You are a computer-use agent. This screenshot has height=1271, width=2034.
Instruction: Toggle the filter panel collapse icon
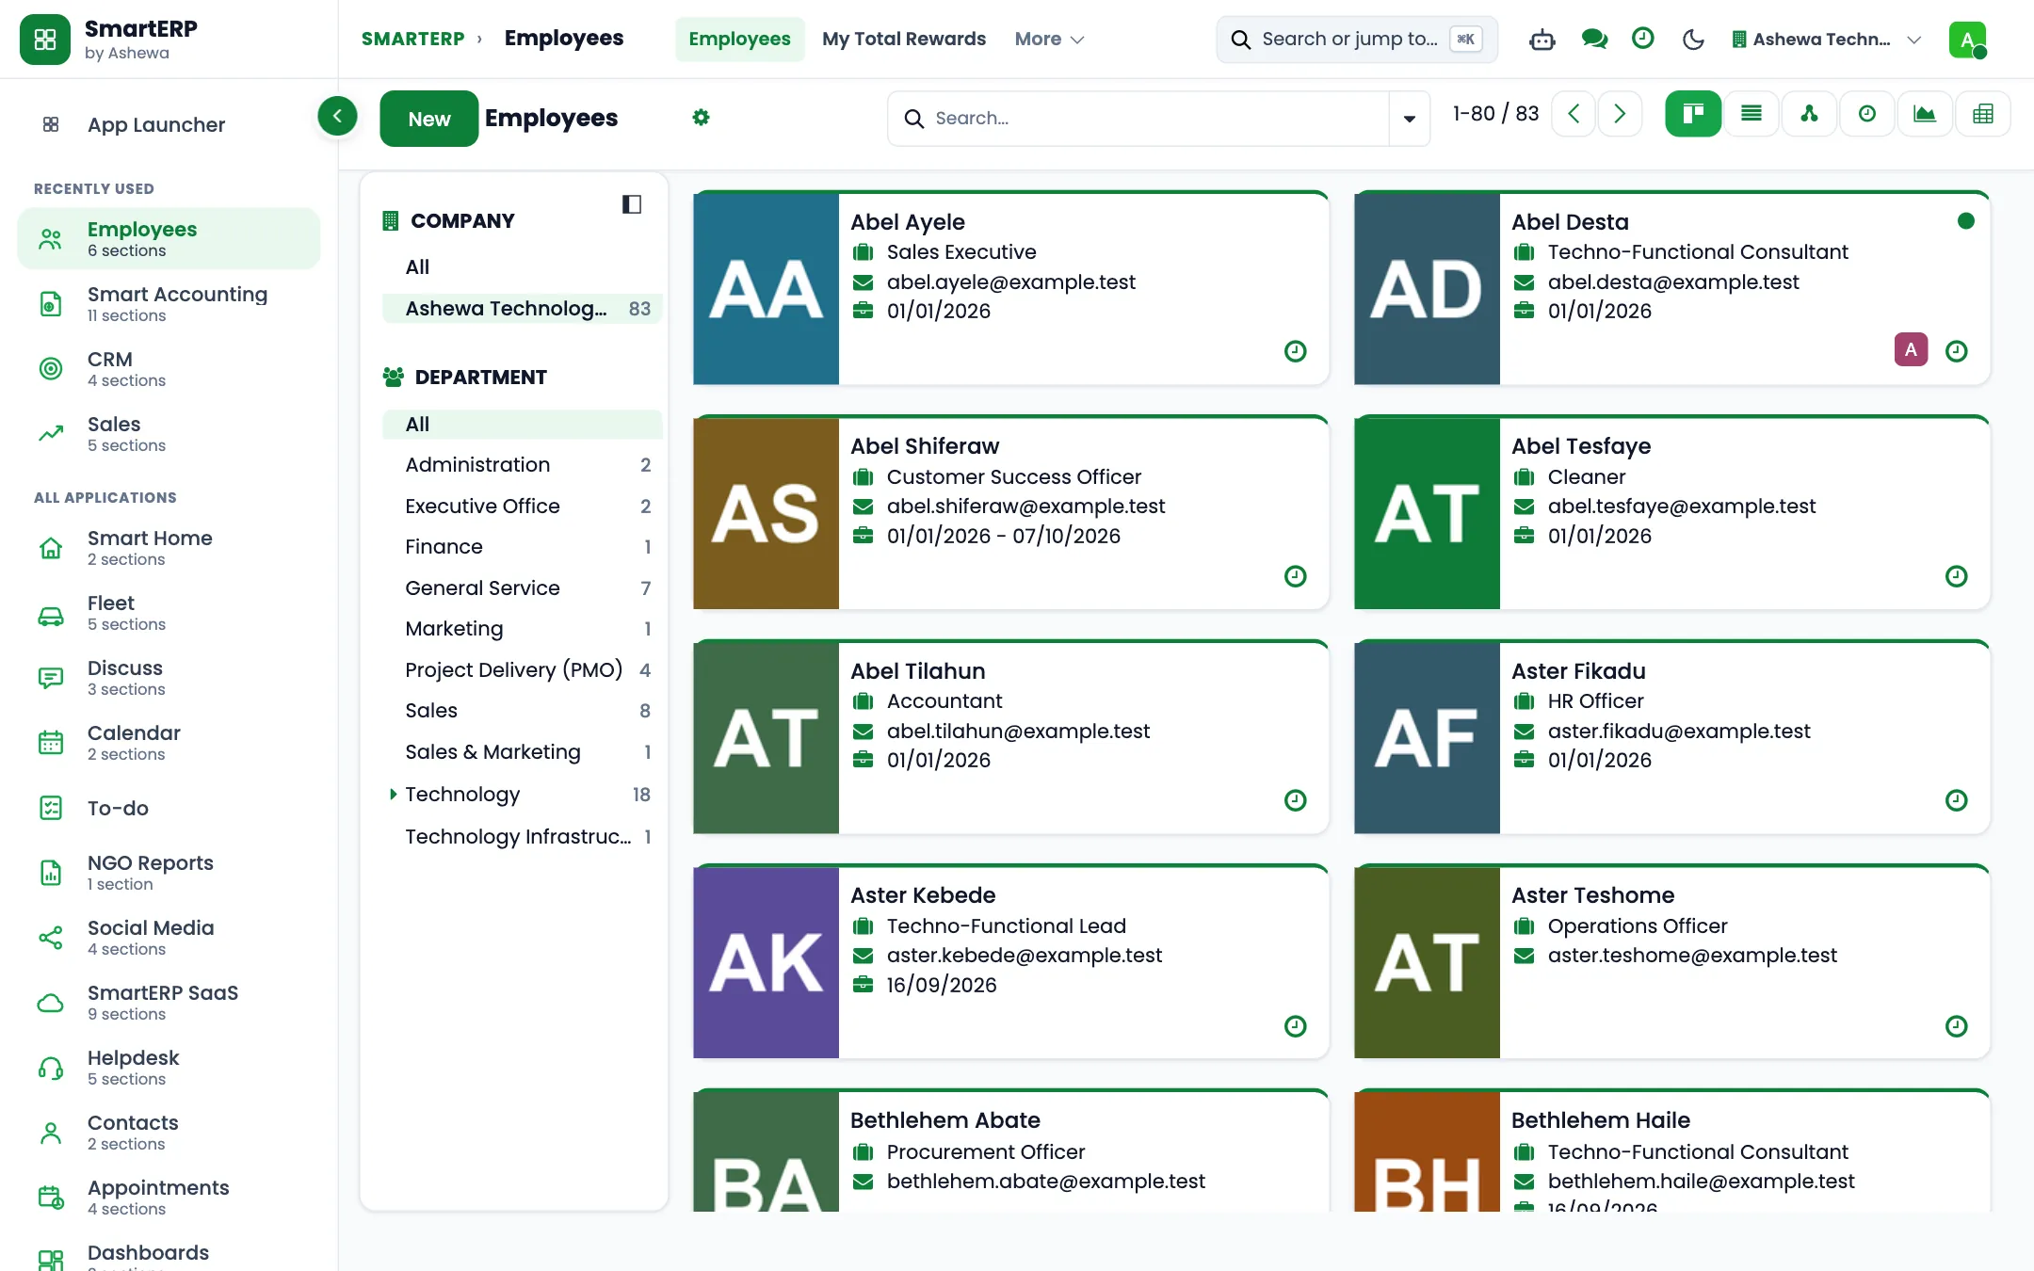click(x=632, y=204)
